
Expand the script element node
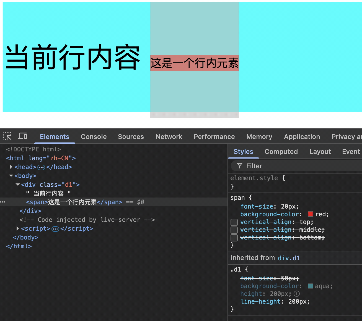click(17, 228)
